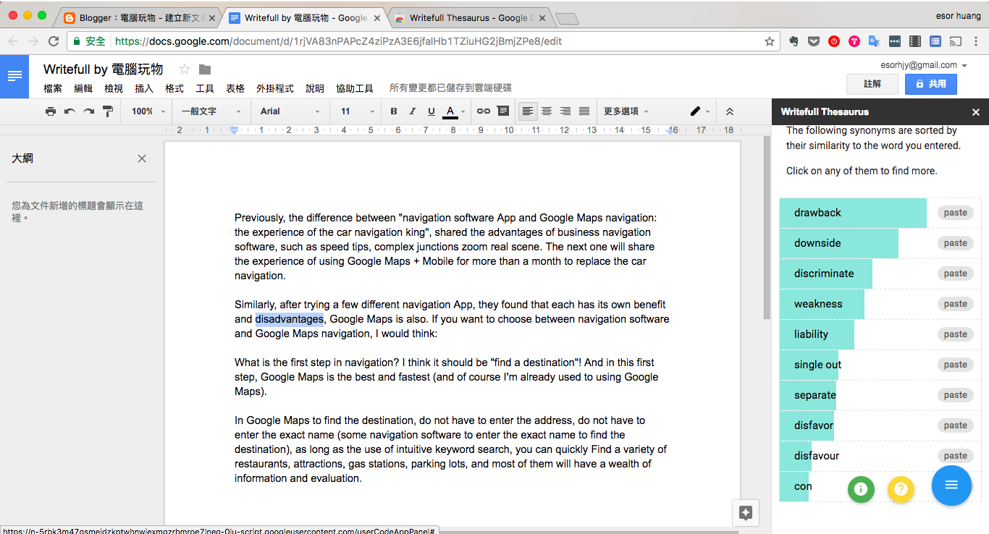Reload the page
989x534 pixels.
click(x=53, y=41)
